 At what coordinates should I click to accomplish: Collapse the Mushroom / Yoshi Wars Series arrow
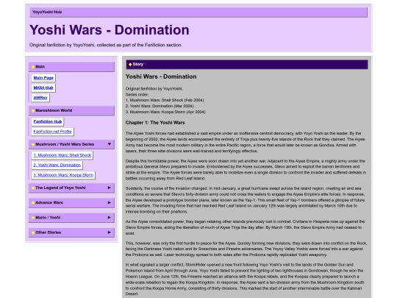(110, 144)
